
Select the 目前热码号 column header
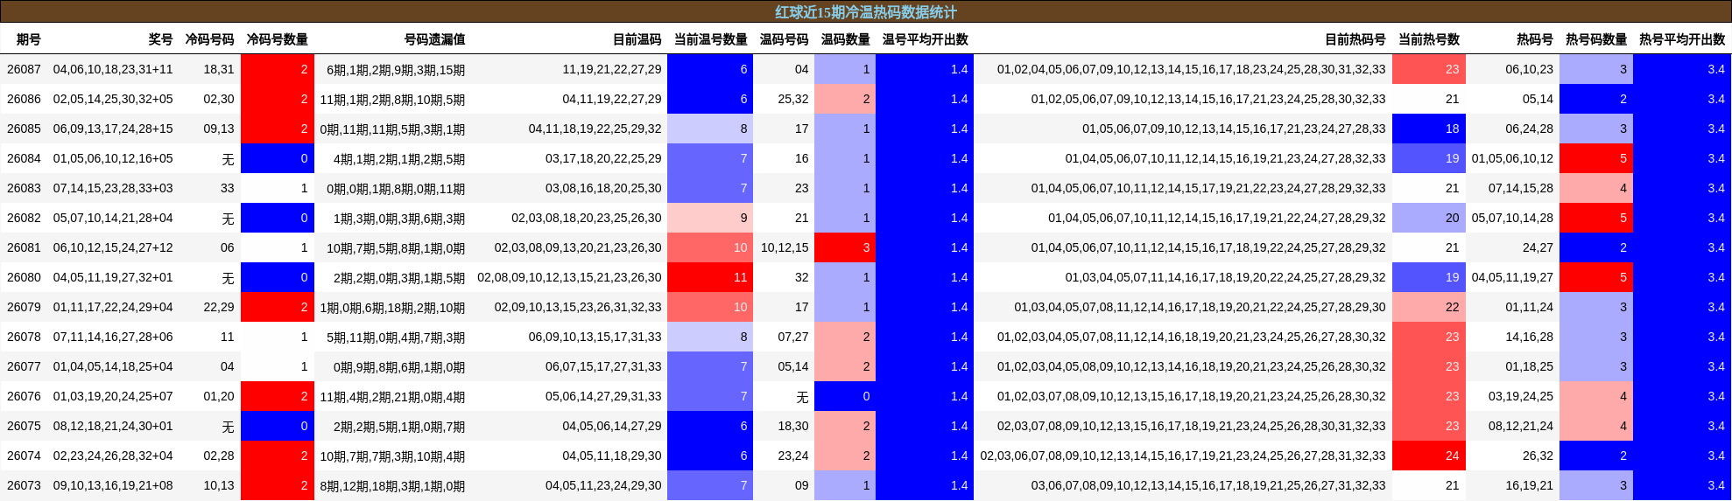tap(1355, 39)
